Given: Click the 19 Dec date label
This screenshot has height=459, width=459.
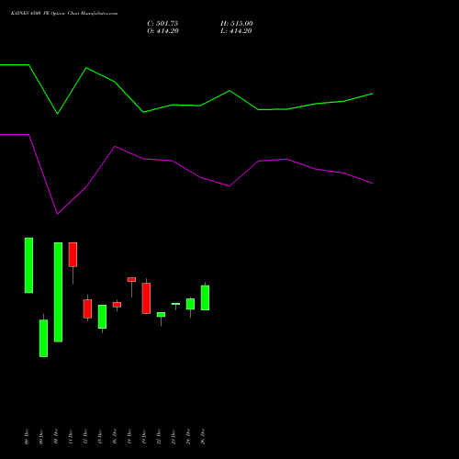Looking at the screenshot, I should point(144,437).
